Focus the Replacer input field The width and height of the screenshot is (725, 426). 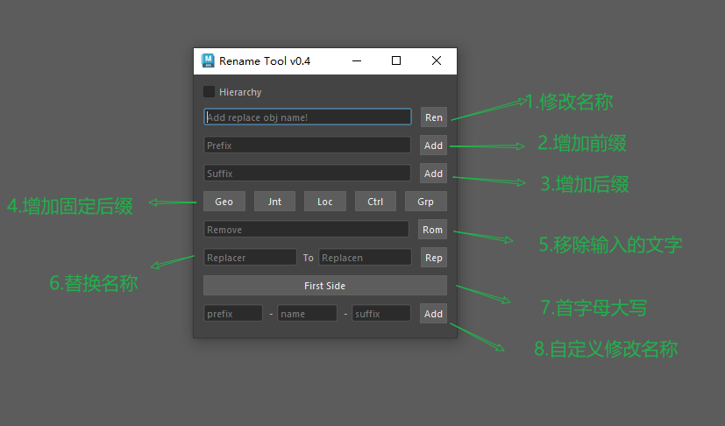pos(250,258)
